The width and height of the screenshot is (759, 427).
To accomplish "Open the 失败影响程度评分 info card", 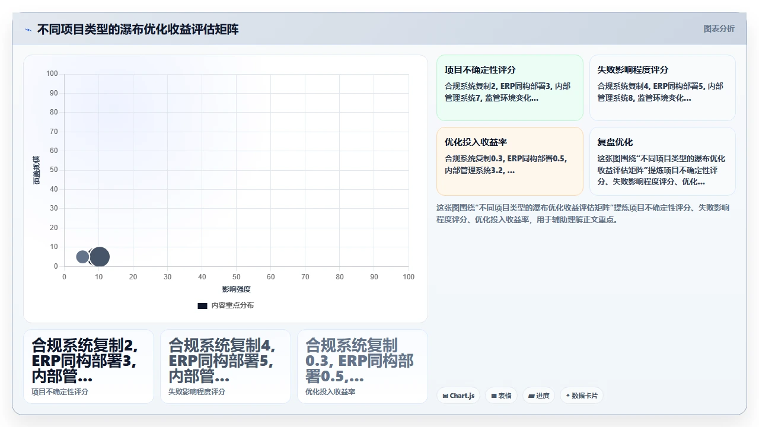I will 662,88.
